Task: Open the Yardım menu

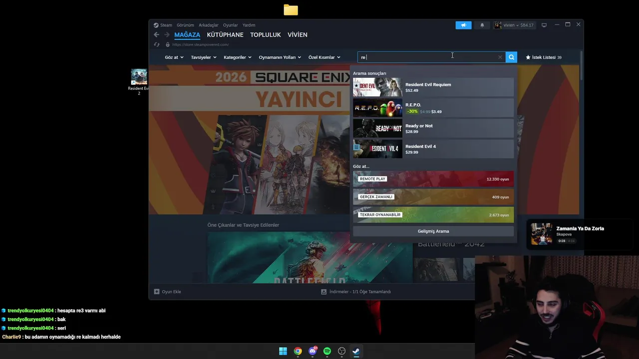Action: [x=249, y=25]
